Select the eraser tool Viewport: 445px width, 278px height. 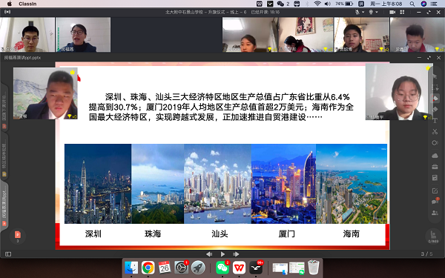(x=435, y=110)
